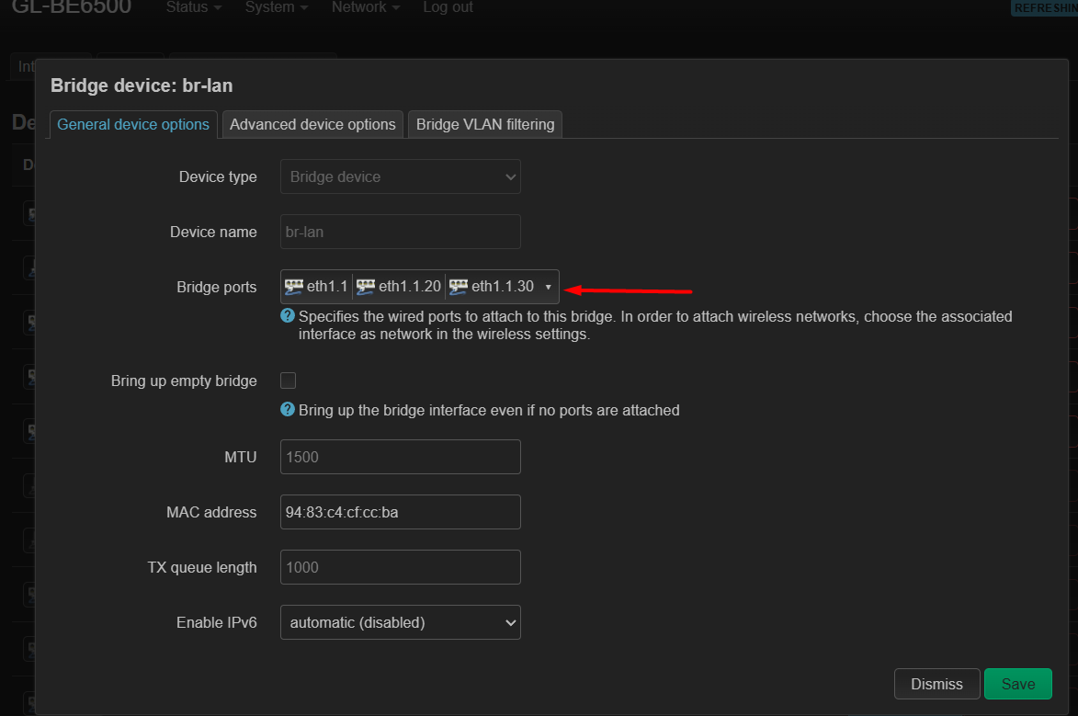The height and width of the screenshot is (716, 1078).
Task: Click the eth1.1.30 port icon
Action: (x=459, y=287)
